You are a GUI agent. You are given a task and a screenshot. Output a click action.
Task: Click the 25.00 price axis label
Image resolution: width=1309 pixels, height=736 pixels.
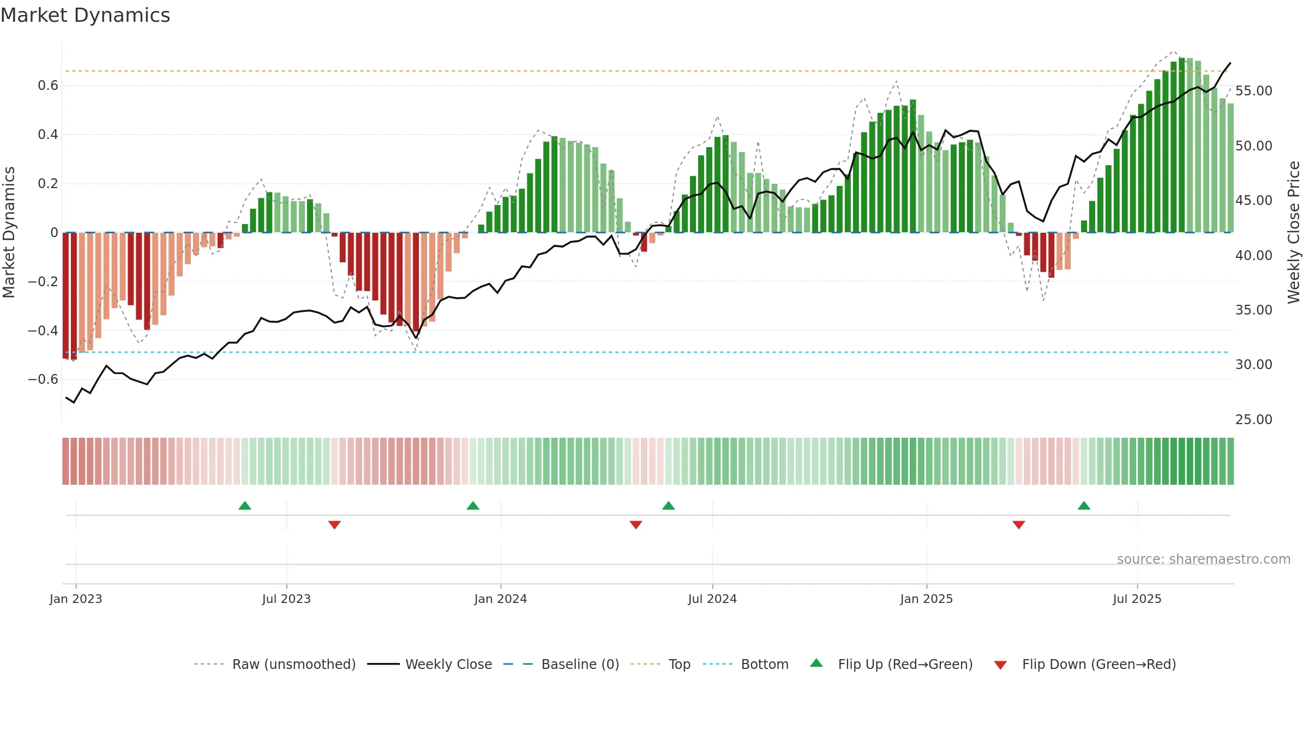[x=1254, y=419]
